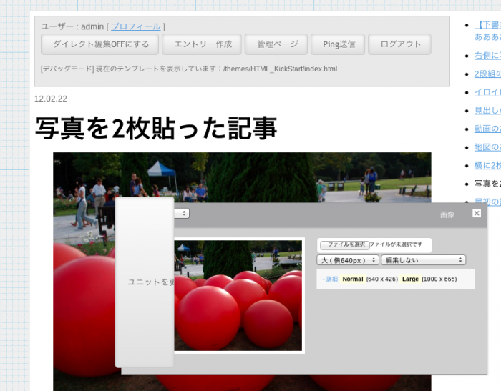Open sidebar link starting with 見出し
501x391 pixels.
tap(487, 111)
